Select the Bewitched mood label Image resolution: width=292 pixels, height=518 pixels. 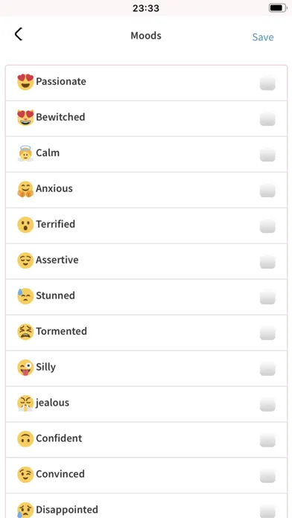tap(60, 117)
